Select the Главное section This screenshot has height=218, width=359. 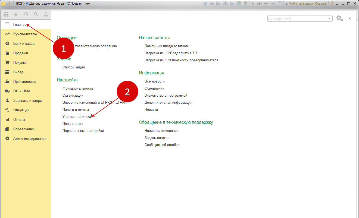tap(26, 24)
